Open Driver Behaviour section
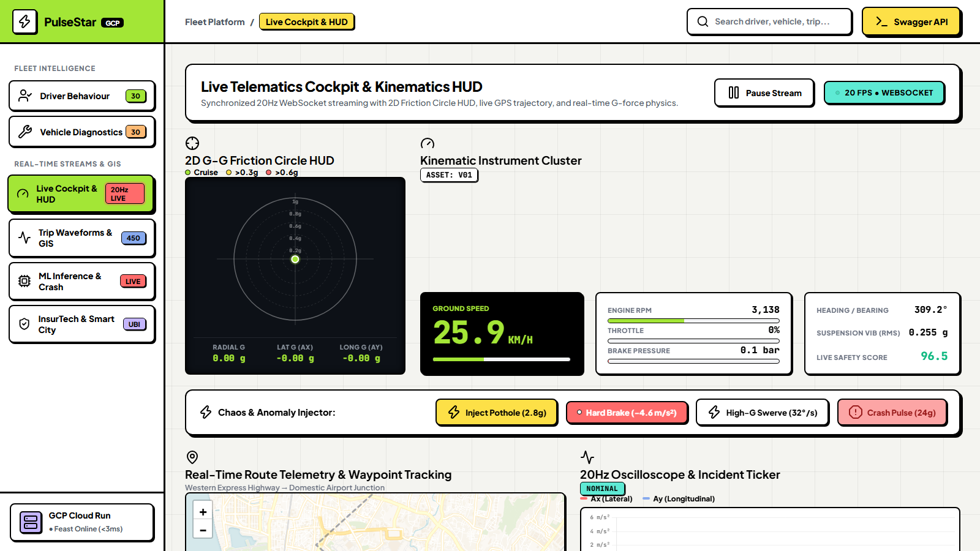This screenshot has width=980, height=551. tap(82, 96)
